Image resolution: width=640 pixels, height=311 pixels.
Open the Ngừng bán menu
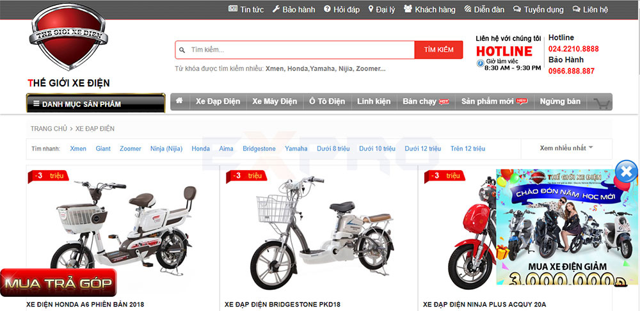click(x=560, y=102)
